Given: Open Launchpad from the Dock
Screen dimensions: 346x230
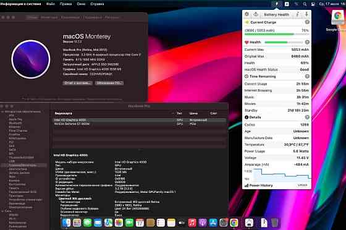Looking at the screenshot, I should tap(77, 223).
